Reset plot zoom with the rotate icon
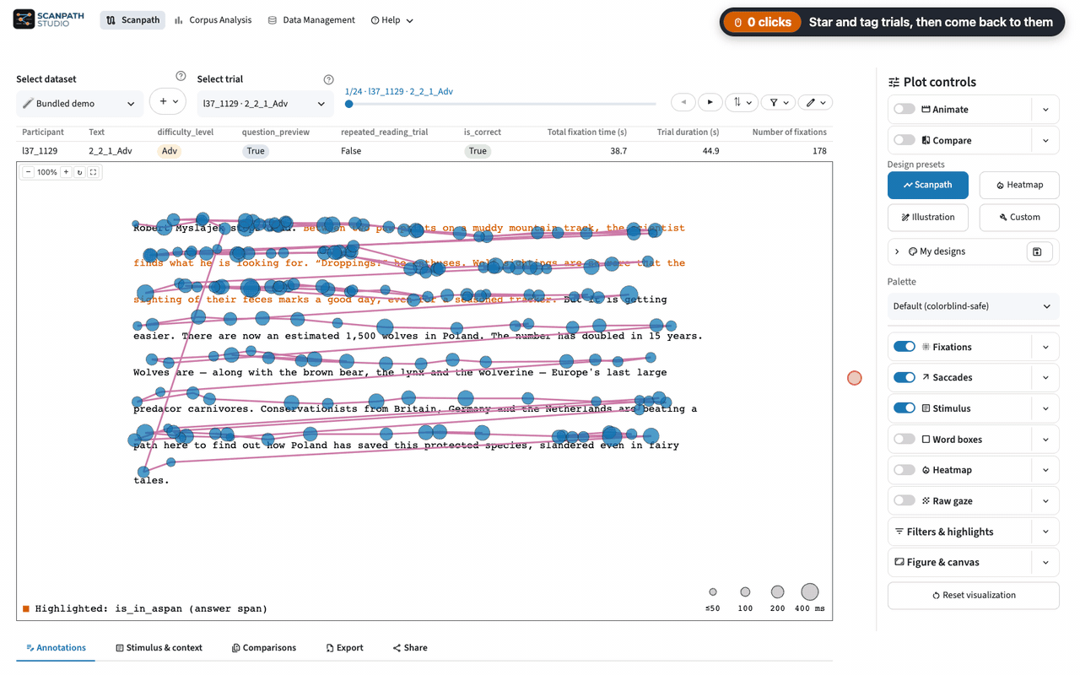The height and width of the screenshot is (675, 1080). 79,172
